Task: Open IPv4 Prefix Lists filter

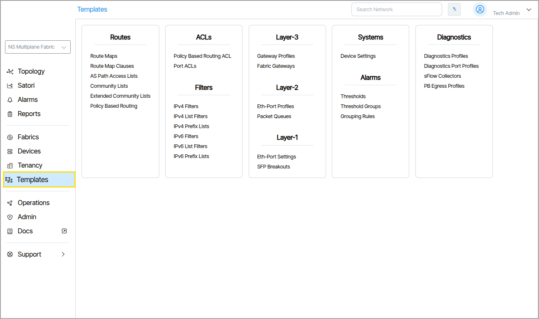Action: 192,126
